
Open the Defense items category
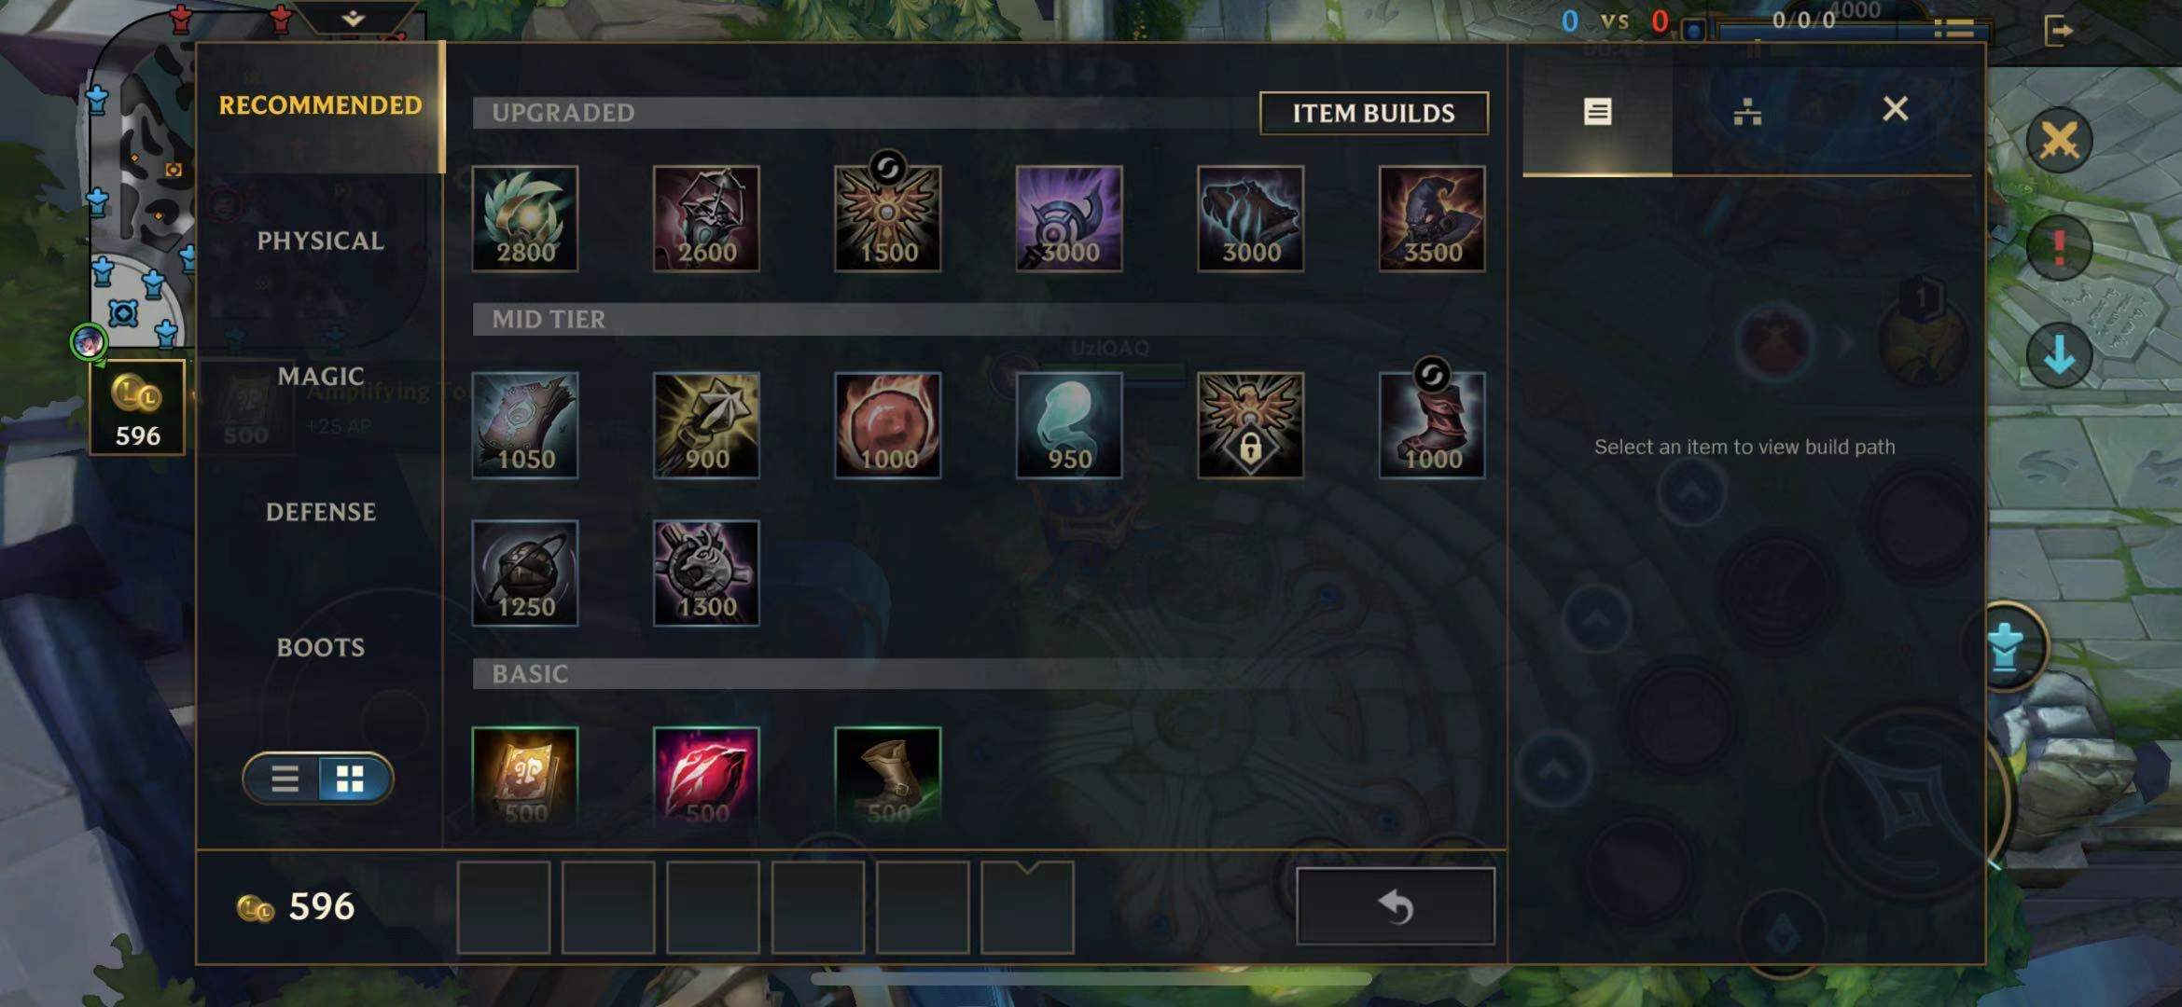[320, 512]
